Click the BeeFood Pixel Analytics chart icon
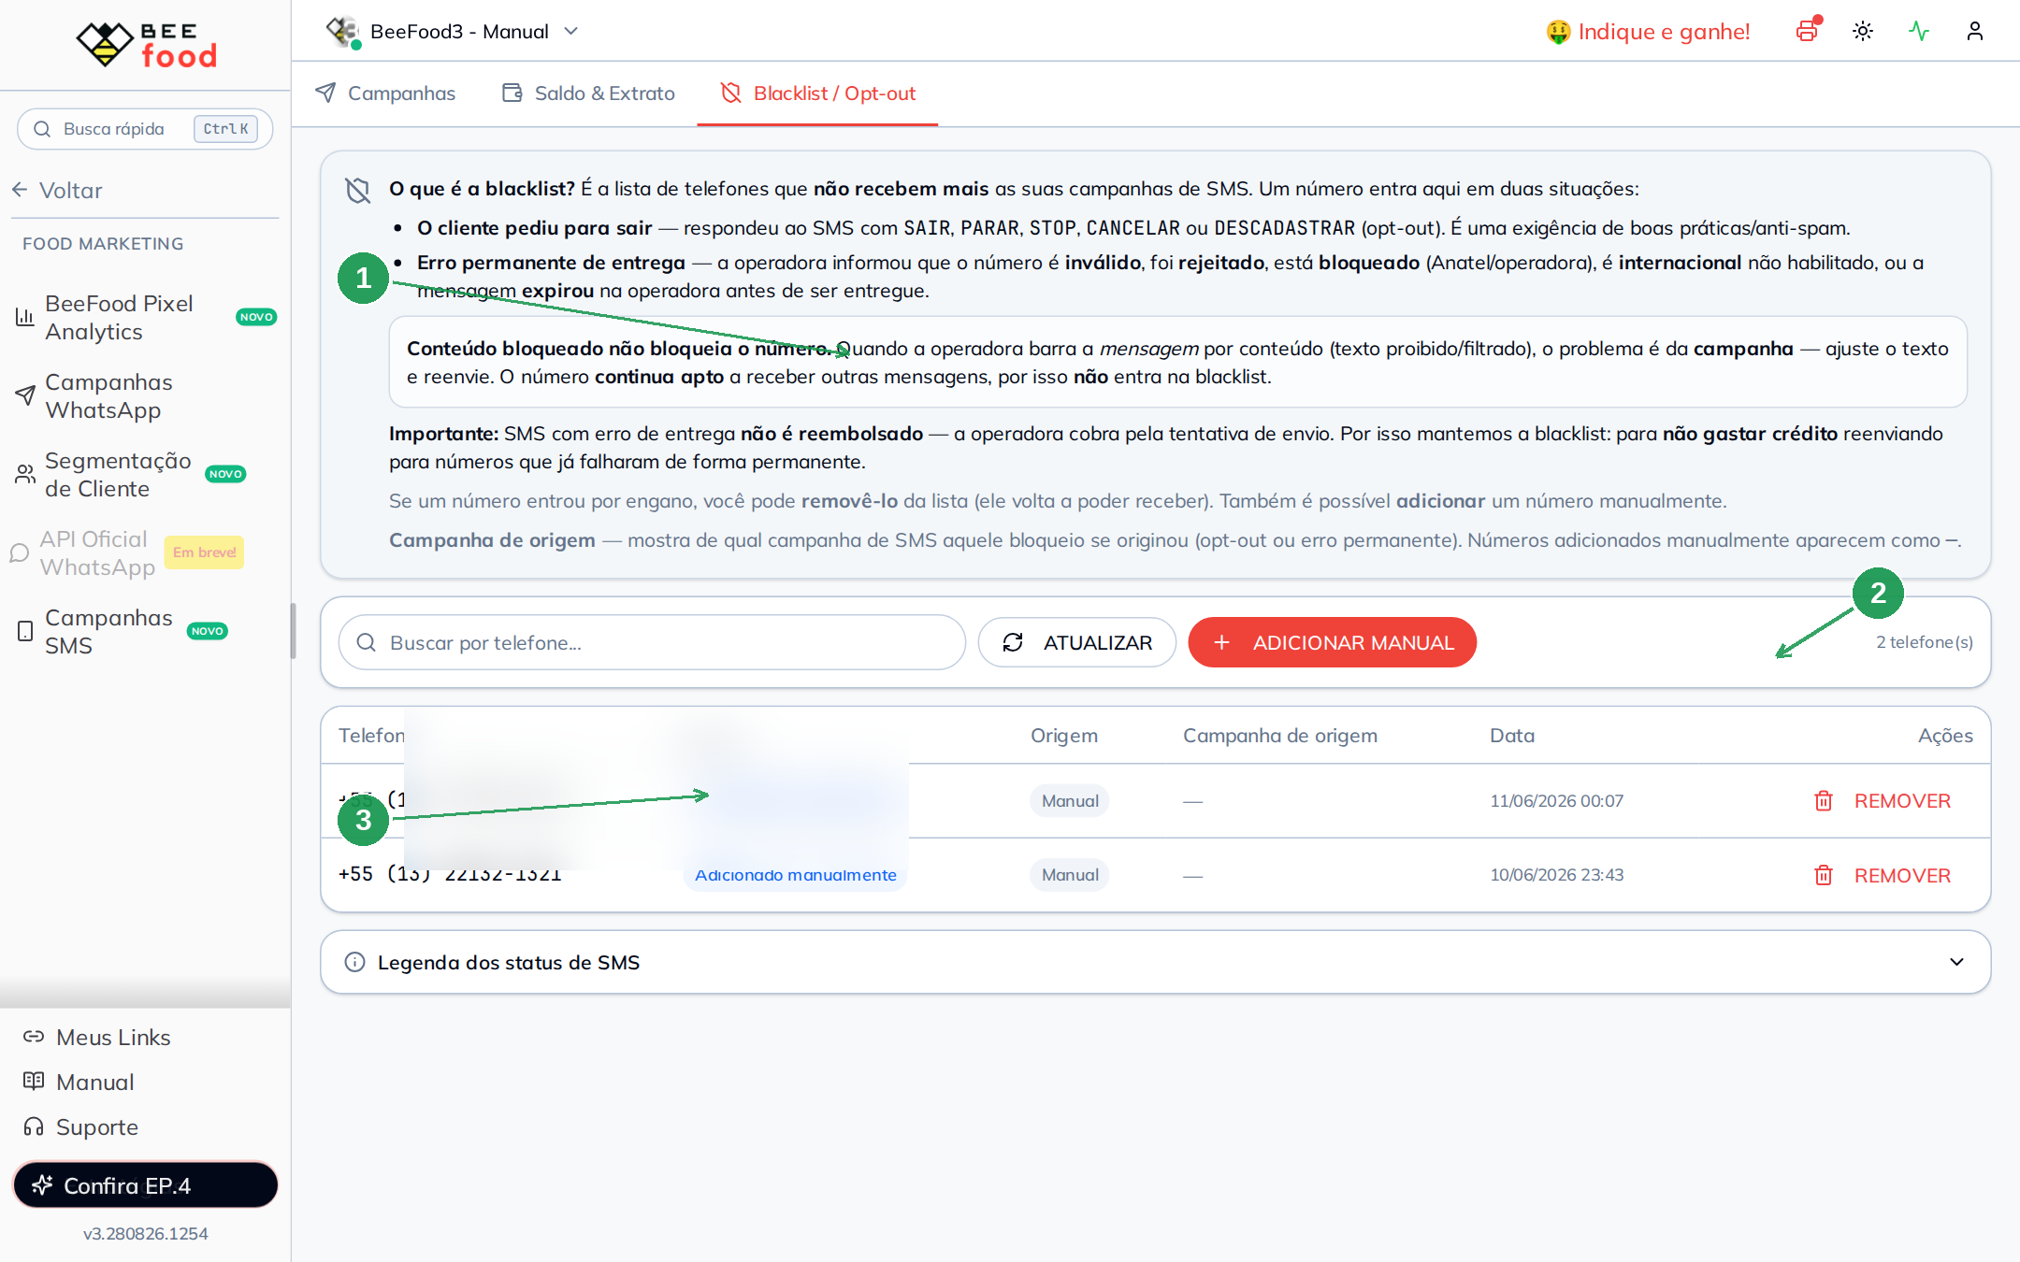This screenshot has width=2020, height=1262. (25, 318)
